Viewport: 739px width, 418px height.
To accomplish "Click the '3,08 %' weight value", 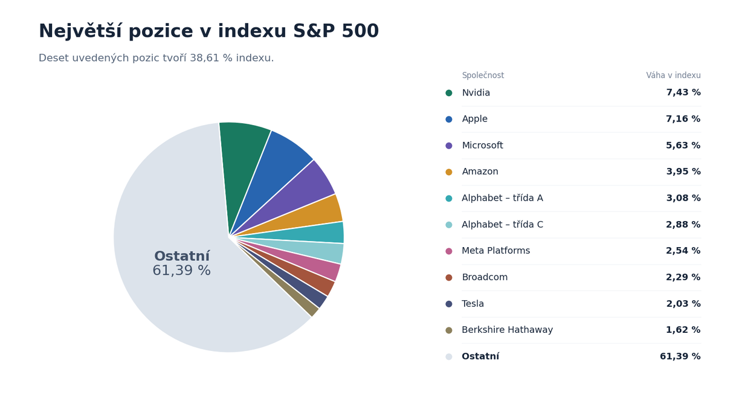I will [683, 198].
